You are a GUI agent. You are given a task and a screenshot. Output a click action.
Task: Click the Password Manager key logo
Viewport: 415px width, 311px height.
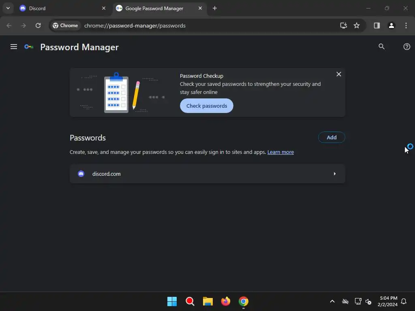click(29, 47)
